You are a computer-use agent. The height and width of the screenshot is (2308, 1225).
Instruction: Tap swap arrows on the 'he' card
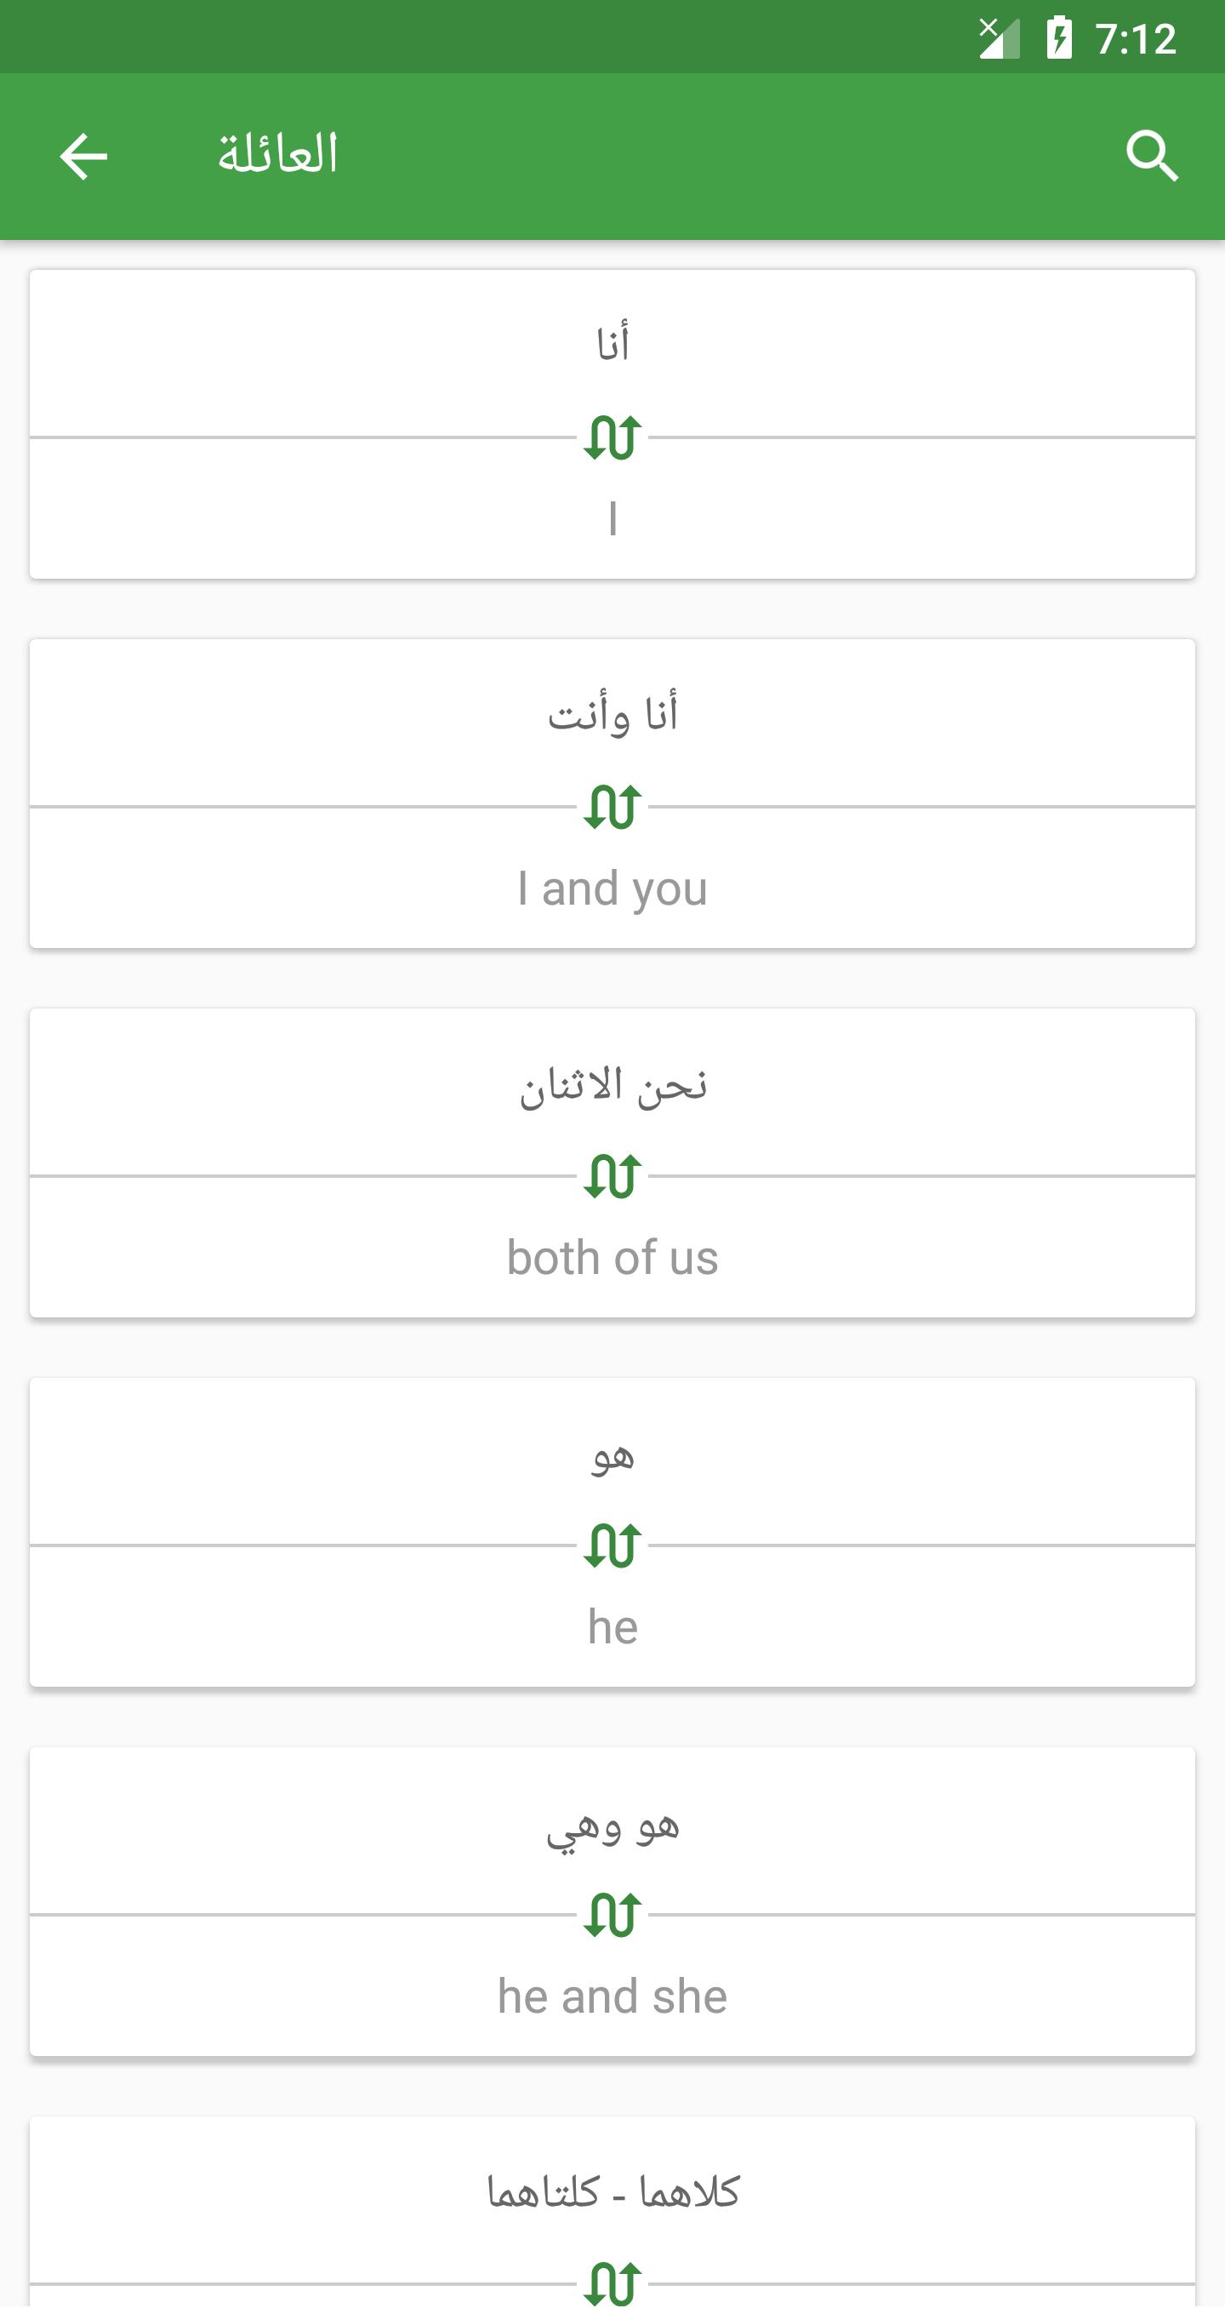click(612, 1545)
